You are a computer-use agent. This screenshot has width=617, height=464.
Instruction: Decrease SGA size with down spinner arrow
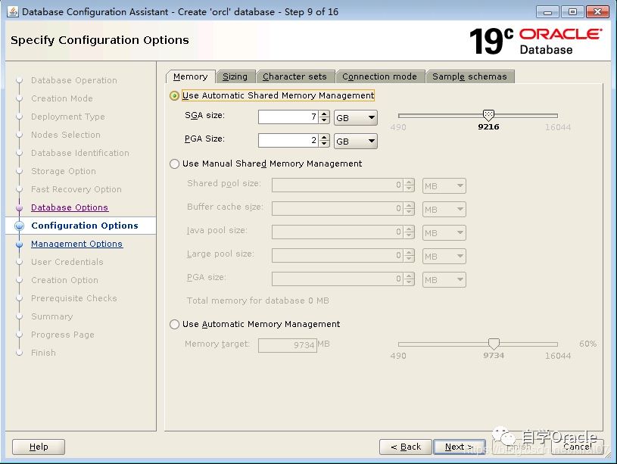pos(325,121)
